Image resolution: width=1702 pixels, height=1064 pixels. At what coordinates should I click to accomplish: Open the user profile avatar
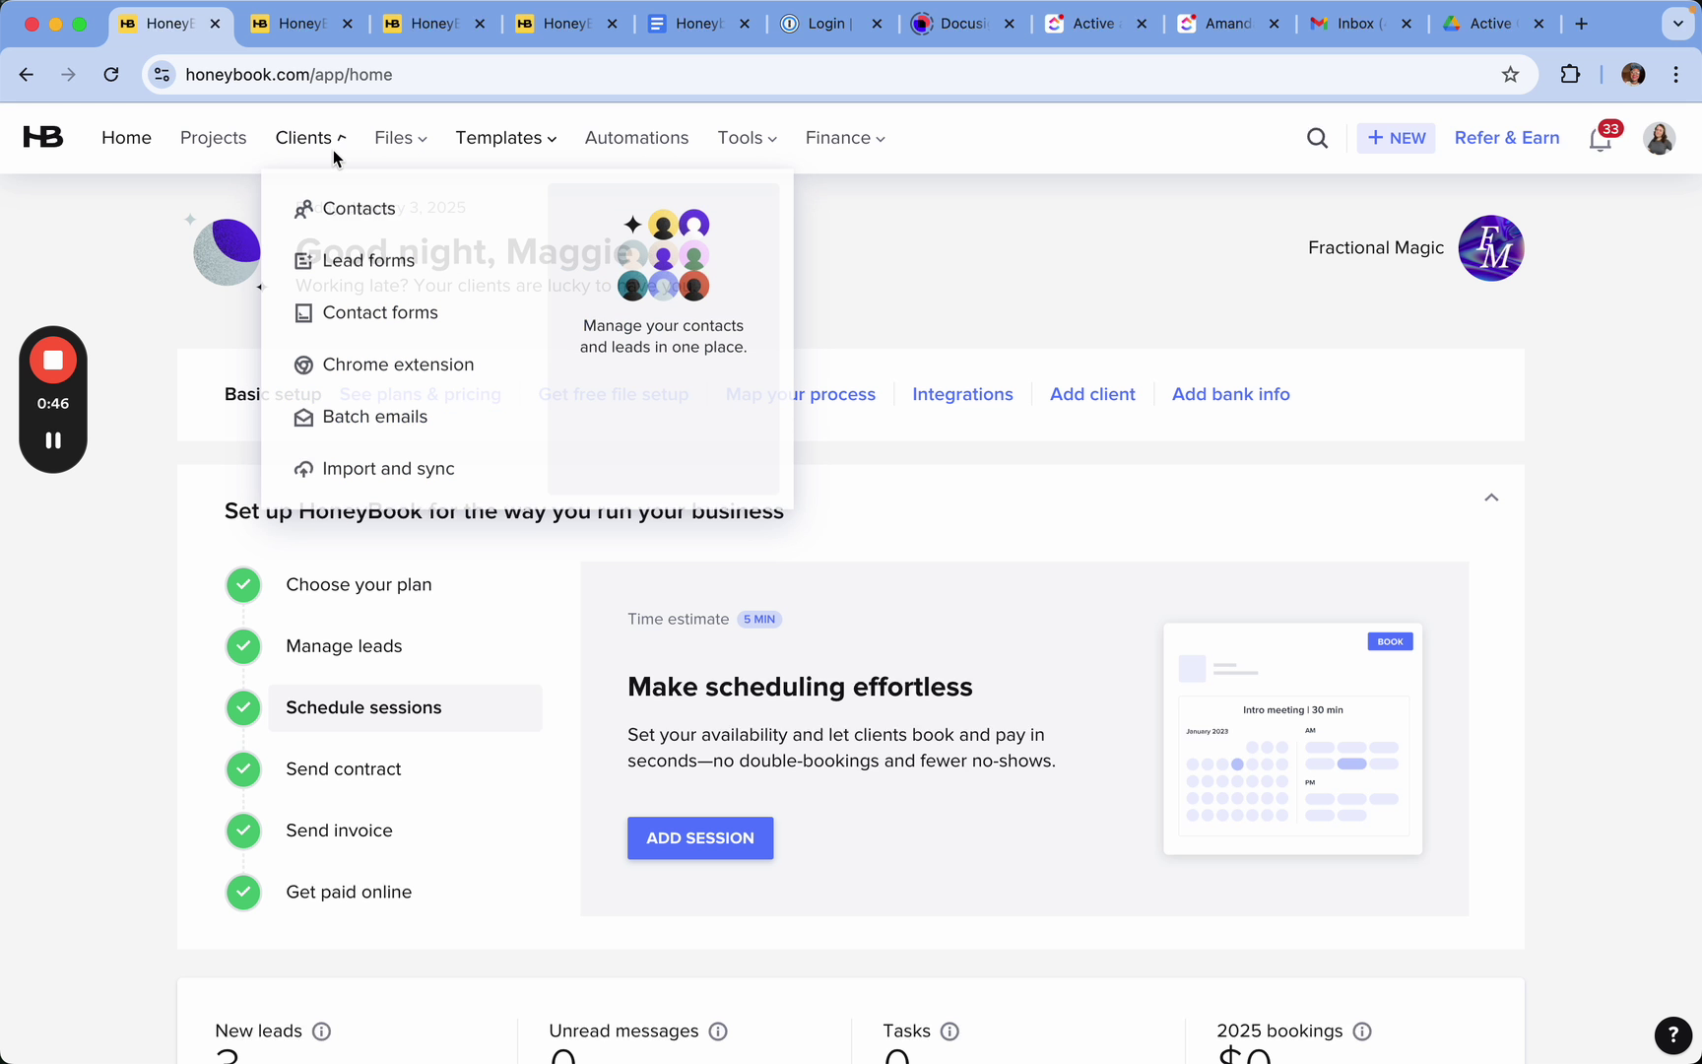[x=1659, y=138]
